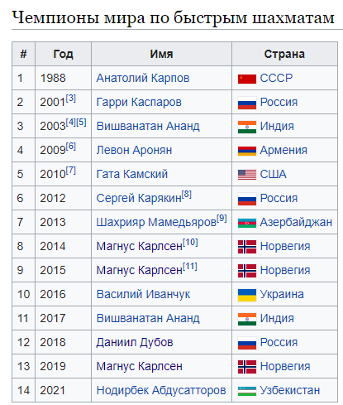Click the Год column header

[63, 54]
